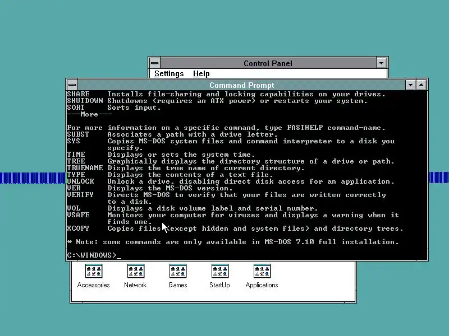Minimize the Command Prompt window
Viewport: 449px width, 336px height.
point(410,85)
